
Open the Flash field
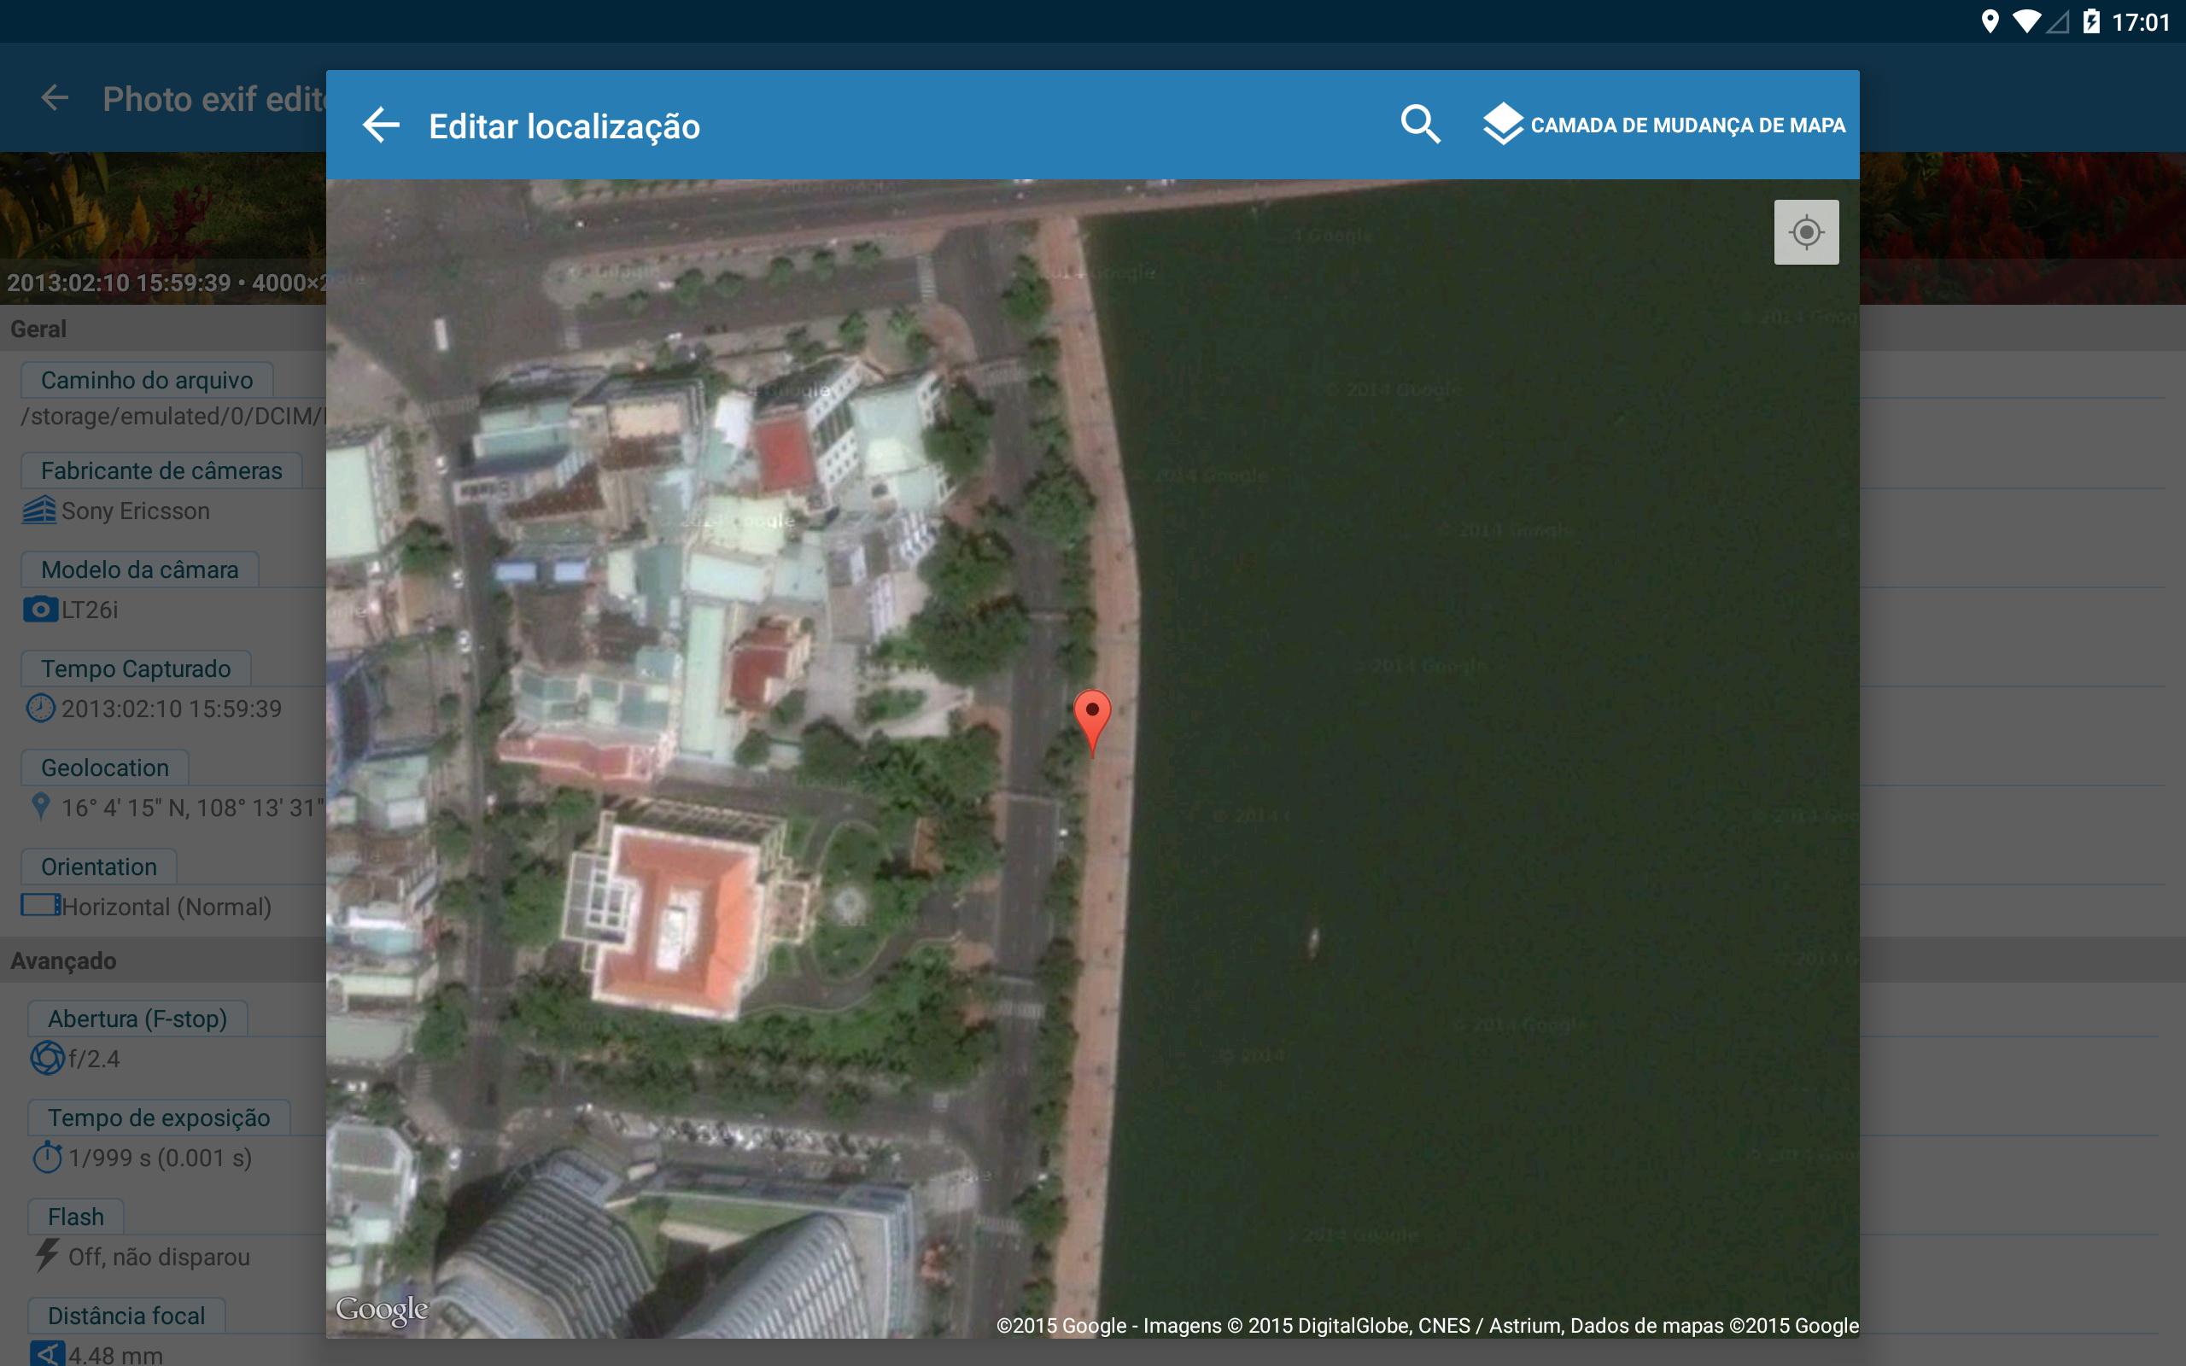point(76,1216)
